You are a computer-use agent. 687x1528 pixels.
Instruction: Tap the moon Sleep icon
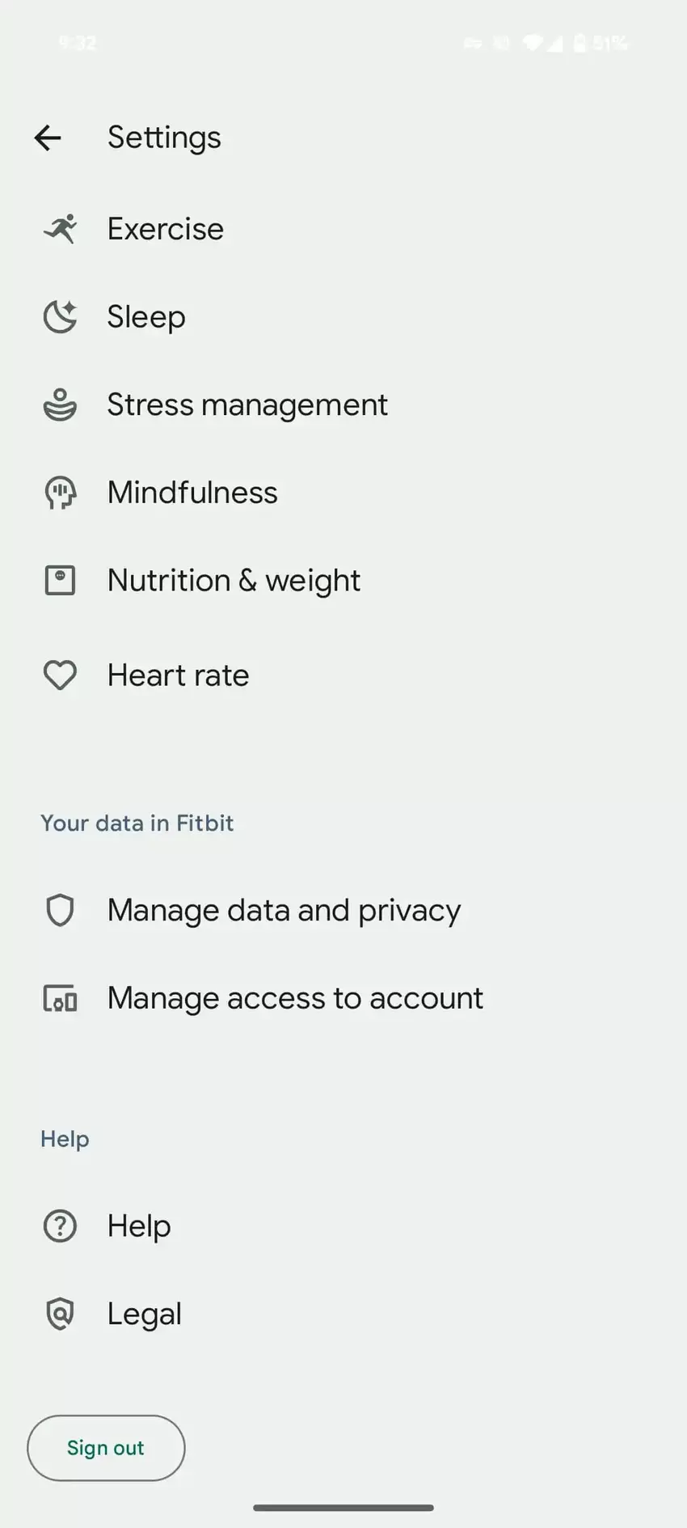[60, 317]
